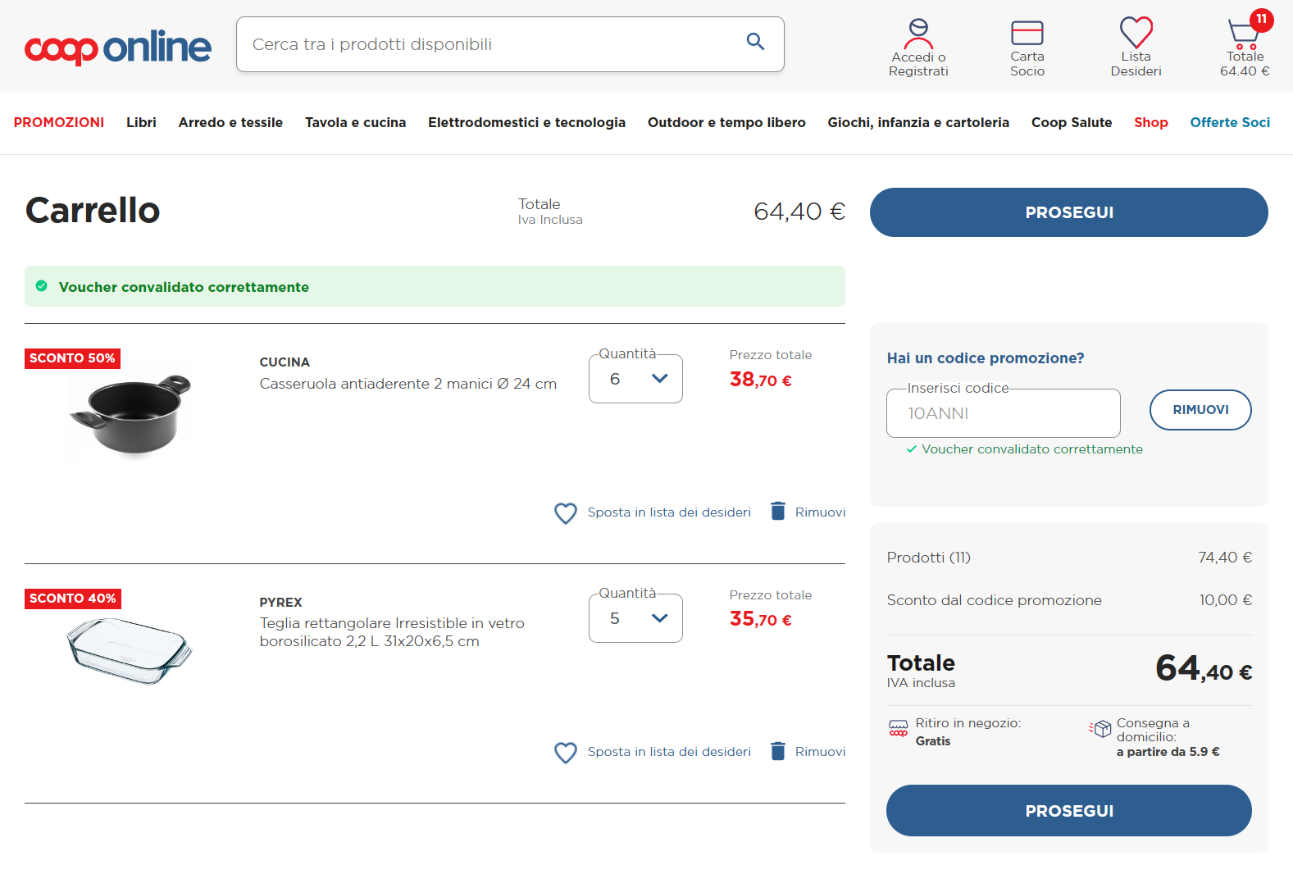Image resolution: width=1293 pixels, height=888 pixels.
Task: Open the PROMOZIONI menu item
Action: point(59,122)
